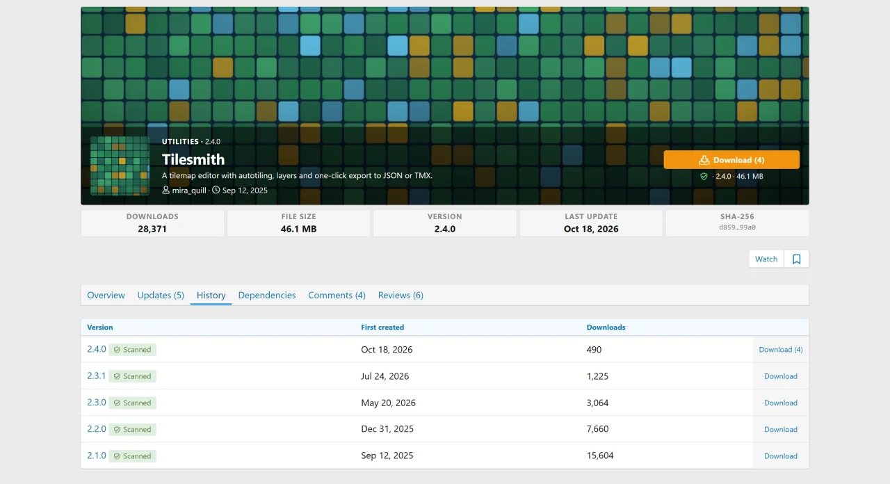The height and width of the screenshot is (484, 890).
Task: Click the Scanned badge for version 2.3.1
Action: point(133,376)
